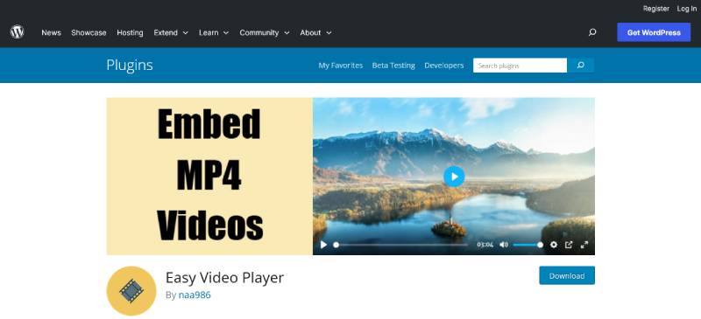Click the small play icon in the video control bar

[x=323, y=245]
